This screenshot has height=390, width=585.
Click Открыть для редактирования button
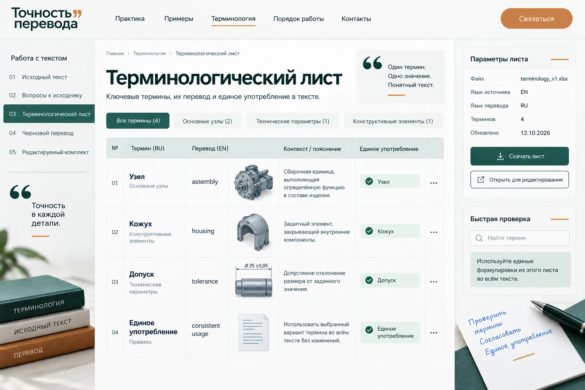[519, 180]
